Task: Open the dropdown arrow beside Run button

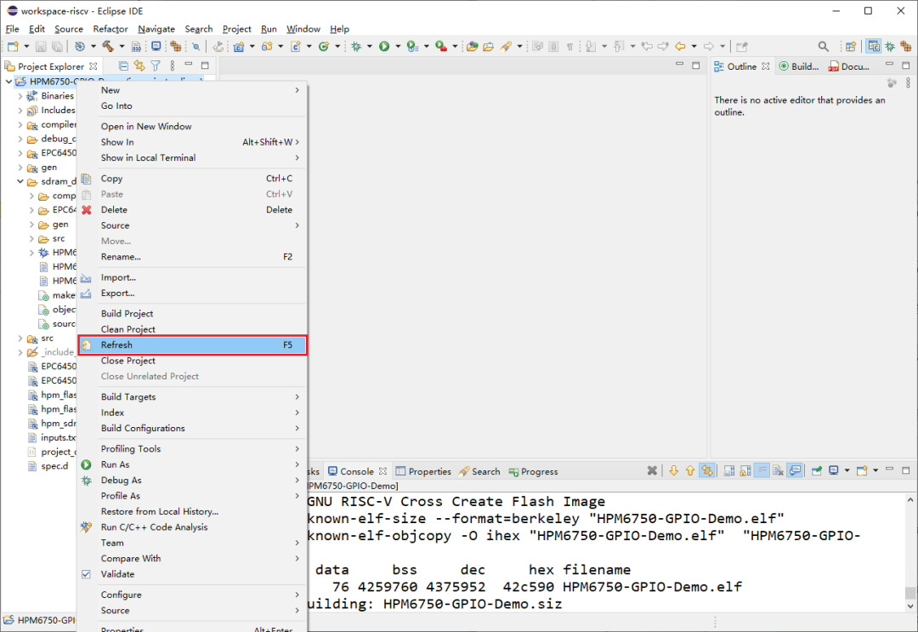Action: (x=397, y=46)
